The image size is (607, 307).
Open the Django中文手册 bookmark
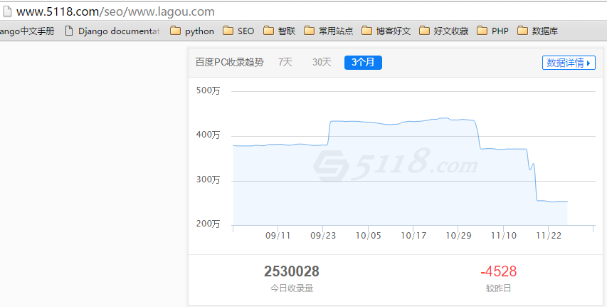click(27, 31)
